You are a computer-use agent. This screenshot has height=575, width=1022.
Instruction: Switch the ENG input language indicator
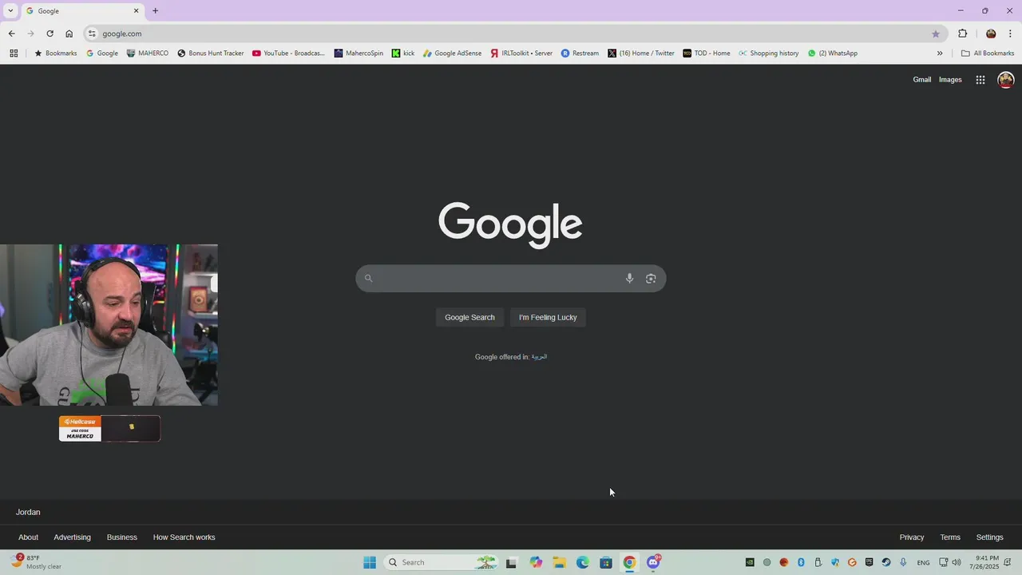[923, 563]
